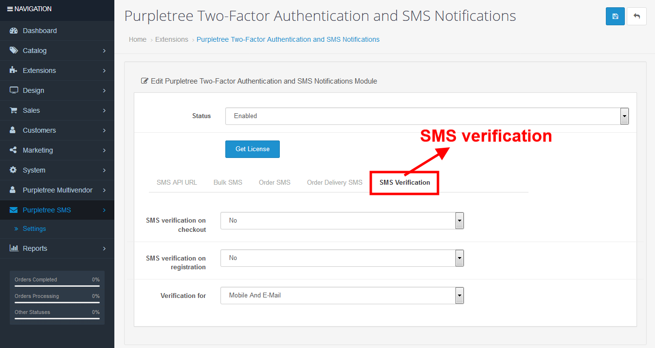Screen dimensions: 655x348
Task: Click the blue save icon button
Action: pos(615,16)
